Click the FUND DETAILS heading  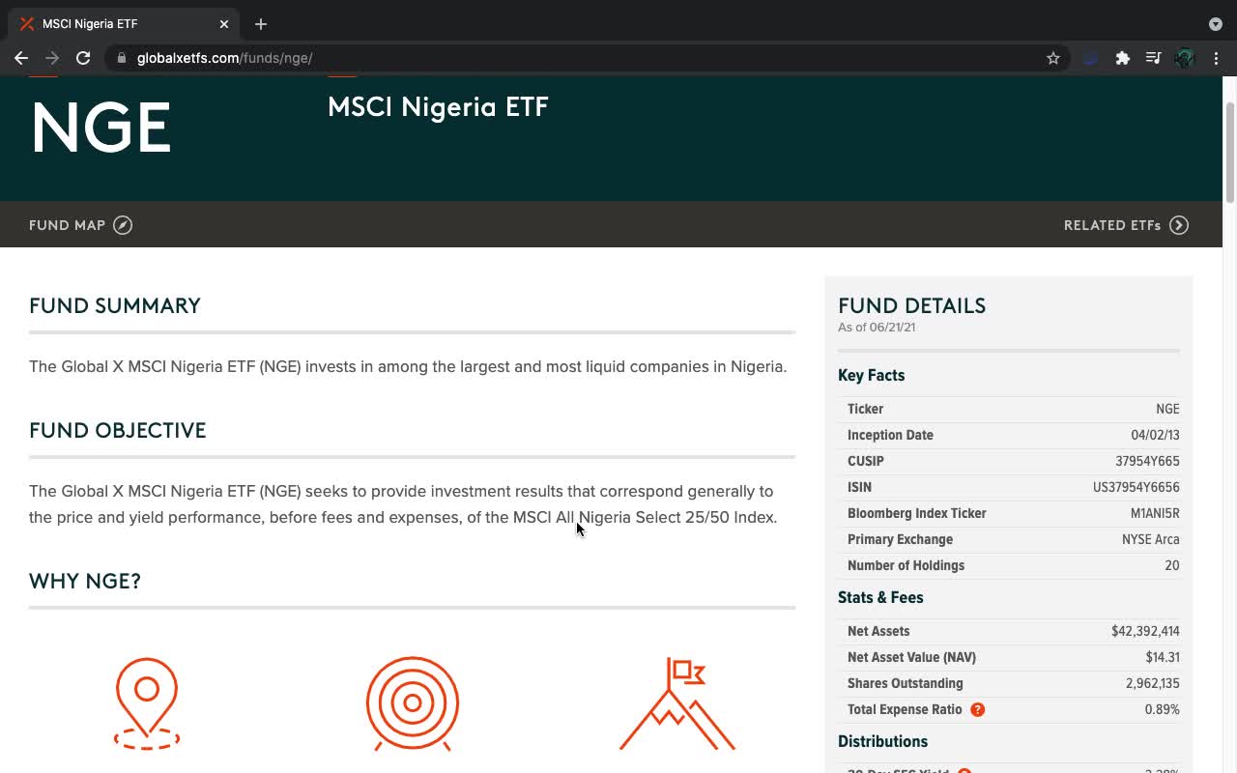tap(911, 305)
